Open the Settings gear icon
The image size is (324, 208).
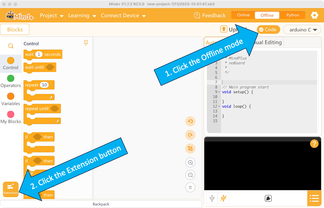(x=314, y=15)
